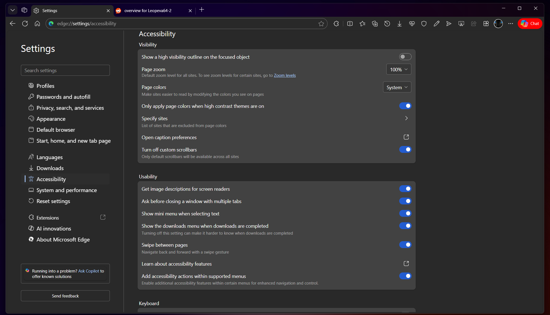This screenshot has width=550, height=315.
Task: Turn off Swipe between pages
Action: point(405,245)
